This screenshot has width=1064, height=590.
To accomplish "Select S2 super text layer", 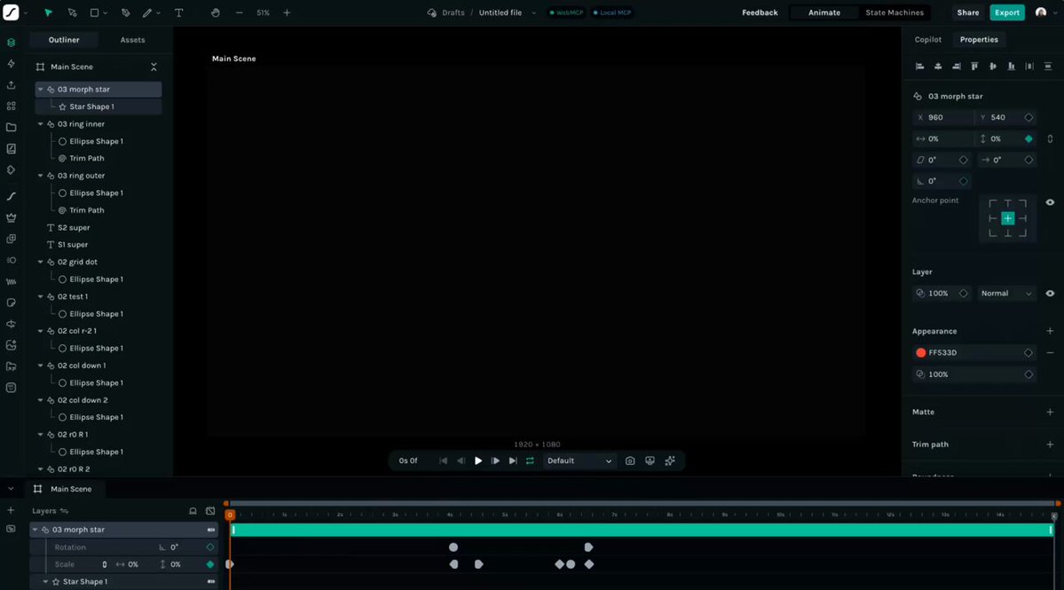I will click(74, 228).
